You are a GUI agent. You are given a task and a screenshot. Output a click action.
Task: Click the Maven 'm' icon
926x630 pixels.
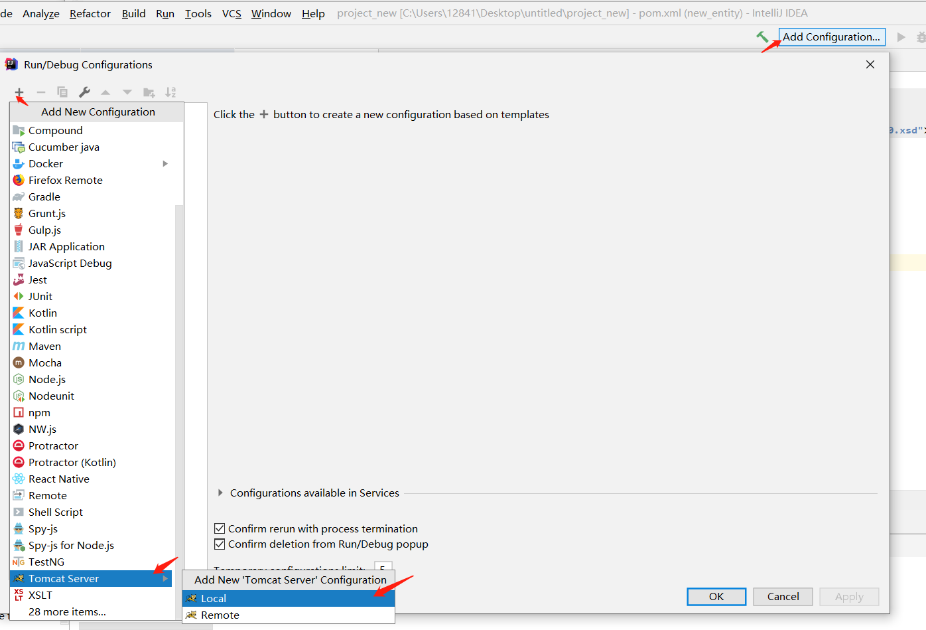19,346
